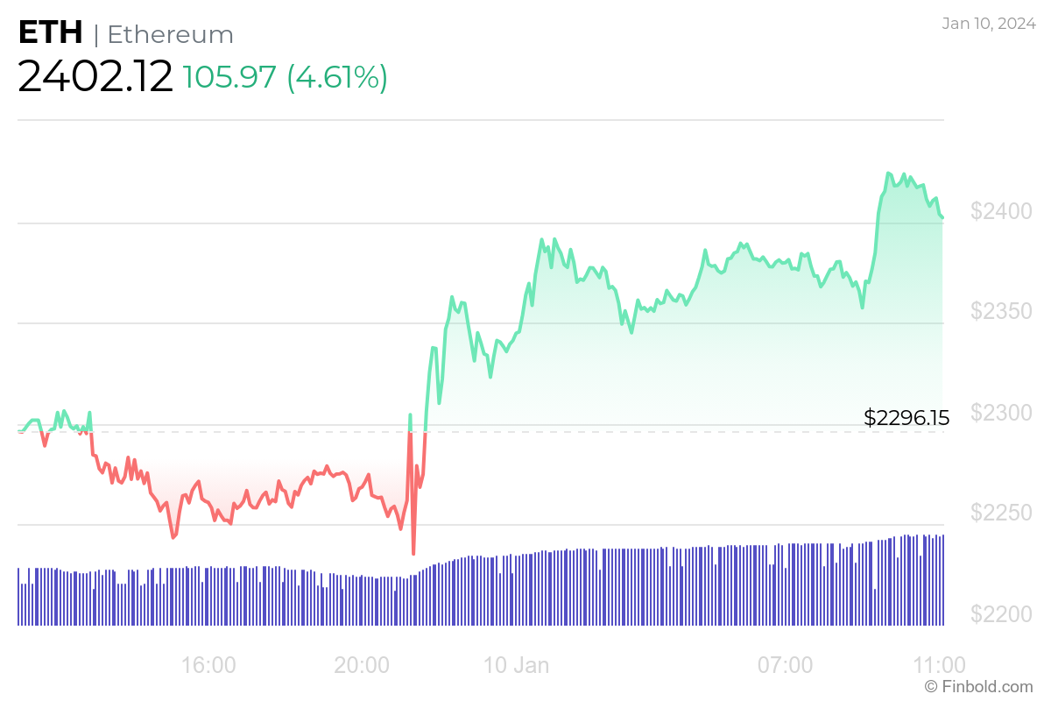Select the 10 Jan date axis marker
This screenshot has height=701, width=1051.
(x=517, y=665)
